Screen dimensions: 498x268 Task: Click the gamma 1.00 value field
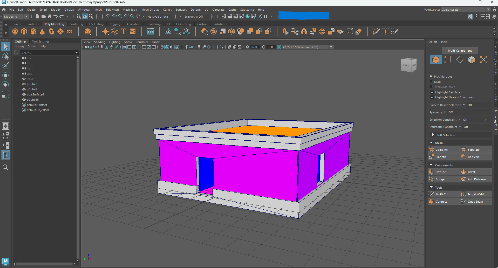271,47
